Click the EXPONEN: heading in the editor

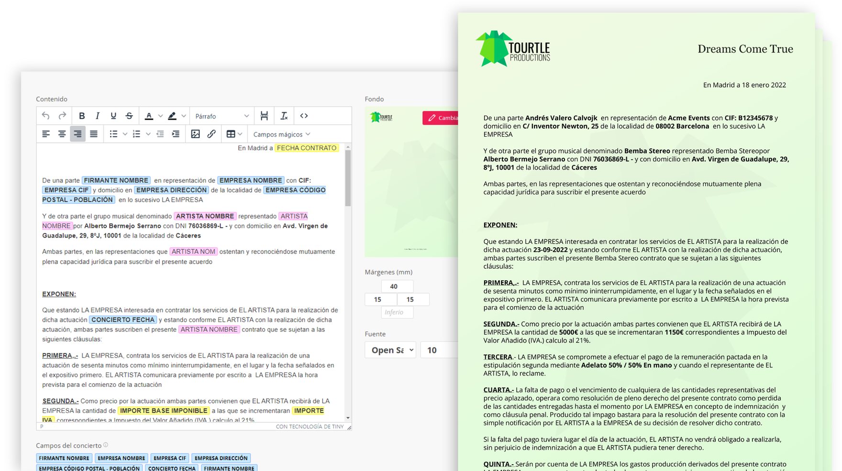pyautogui.click(x=59, y=294)
